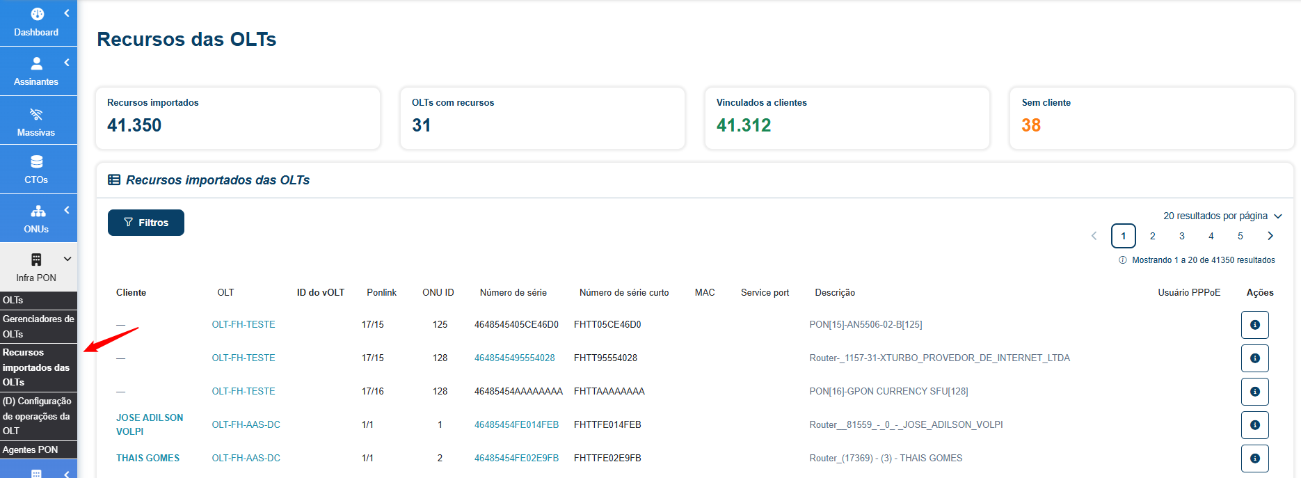Open the OLTs sidebar menu item

(x=38, y=301)
